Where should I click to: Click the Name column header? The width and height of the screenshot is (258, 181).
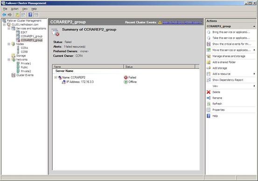pyautogui.click(x=88, y=67)
